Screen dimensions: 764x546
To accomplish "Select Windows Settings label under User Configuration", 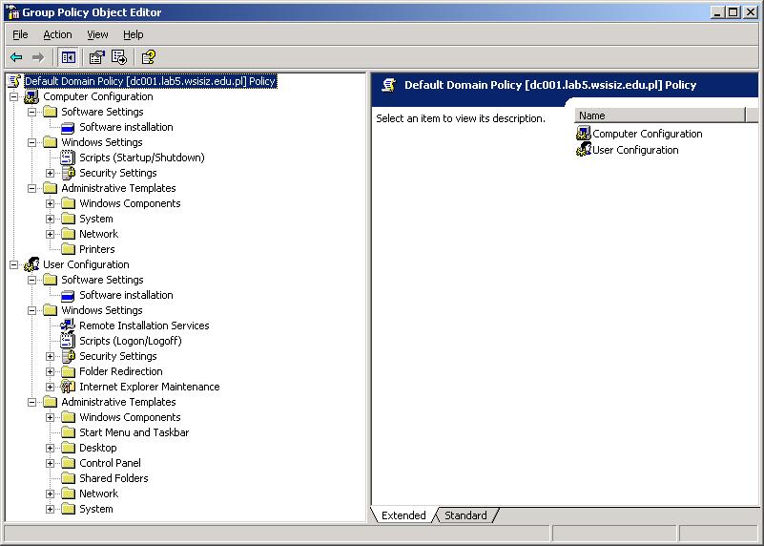I will click(x=102, y=310).
